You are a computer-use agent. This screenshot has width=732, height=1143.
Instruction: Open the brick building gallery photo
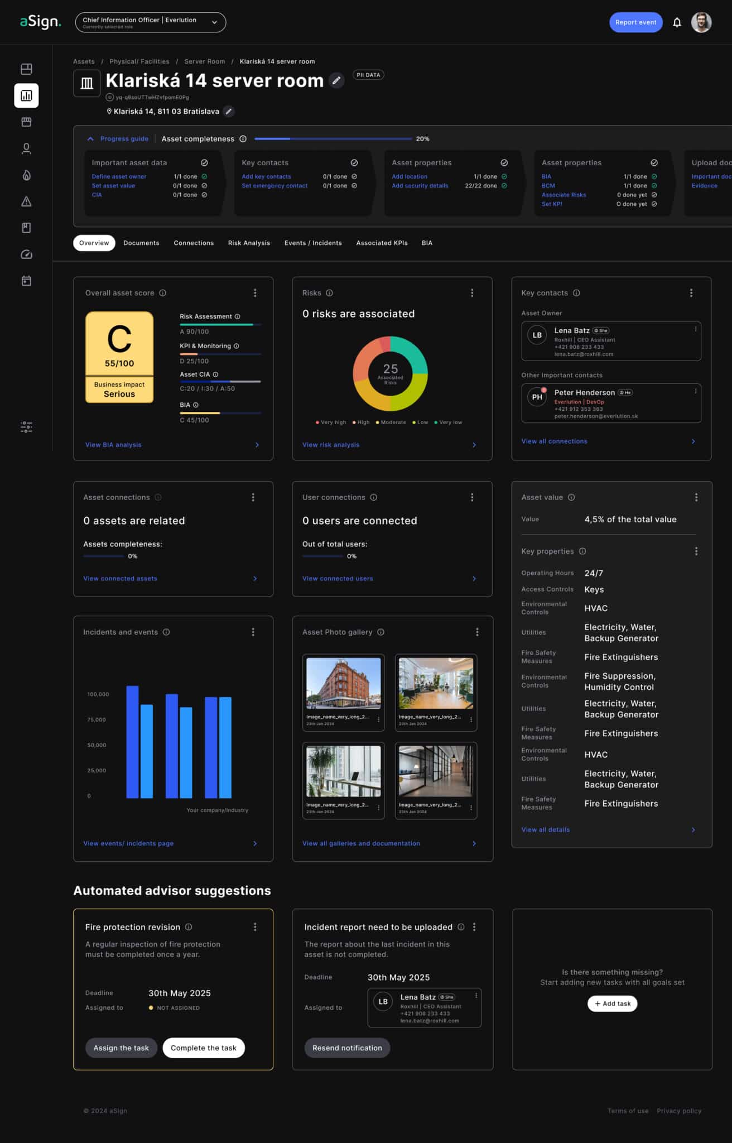coord(344,683)
